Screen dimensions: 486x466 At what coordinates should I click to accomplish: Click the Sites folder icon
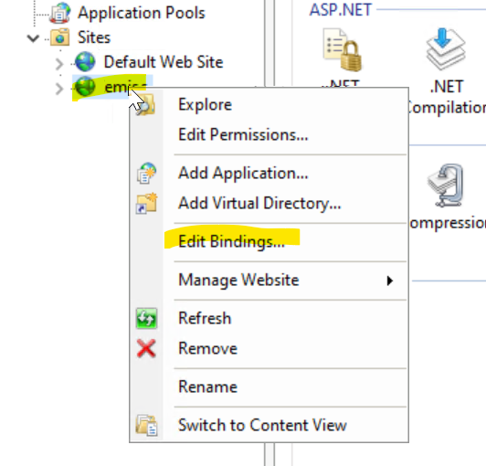pyautogui.click(x=59, y=37)
